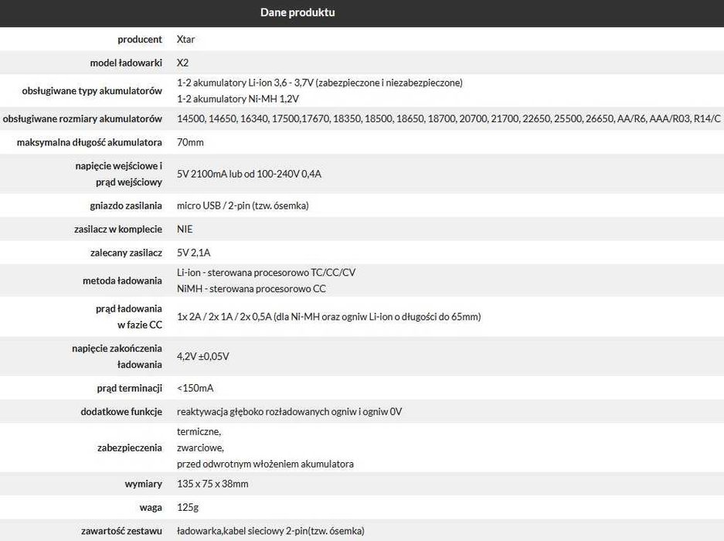Image resolution: width=724 pixels, height=541 pixels.
Task: Click the "model ładowarki" label
Action: coord(126,63)
